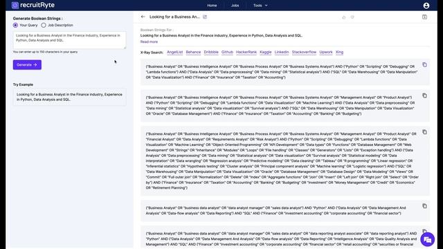Open LinkedIn X-Ray search

coord(282,53)
